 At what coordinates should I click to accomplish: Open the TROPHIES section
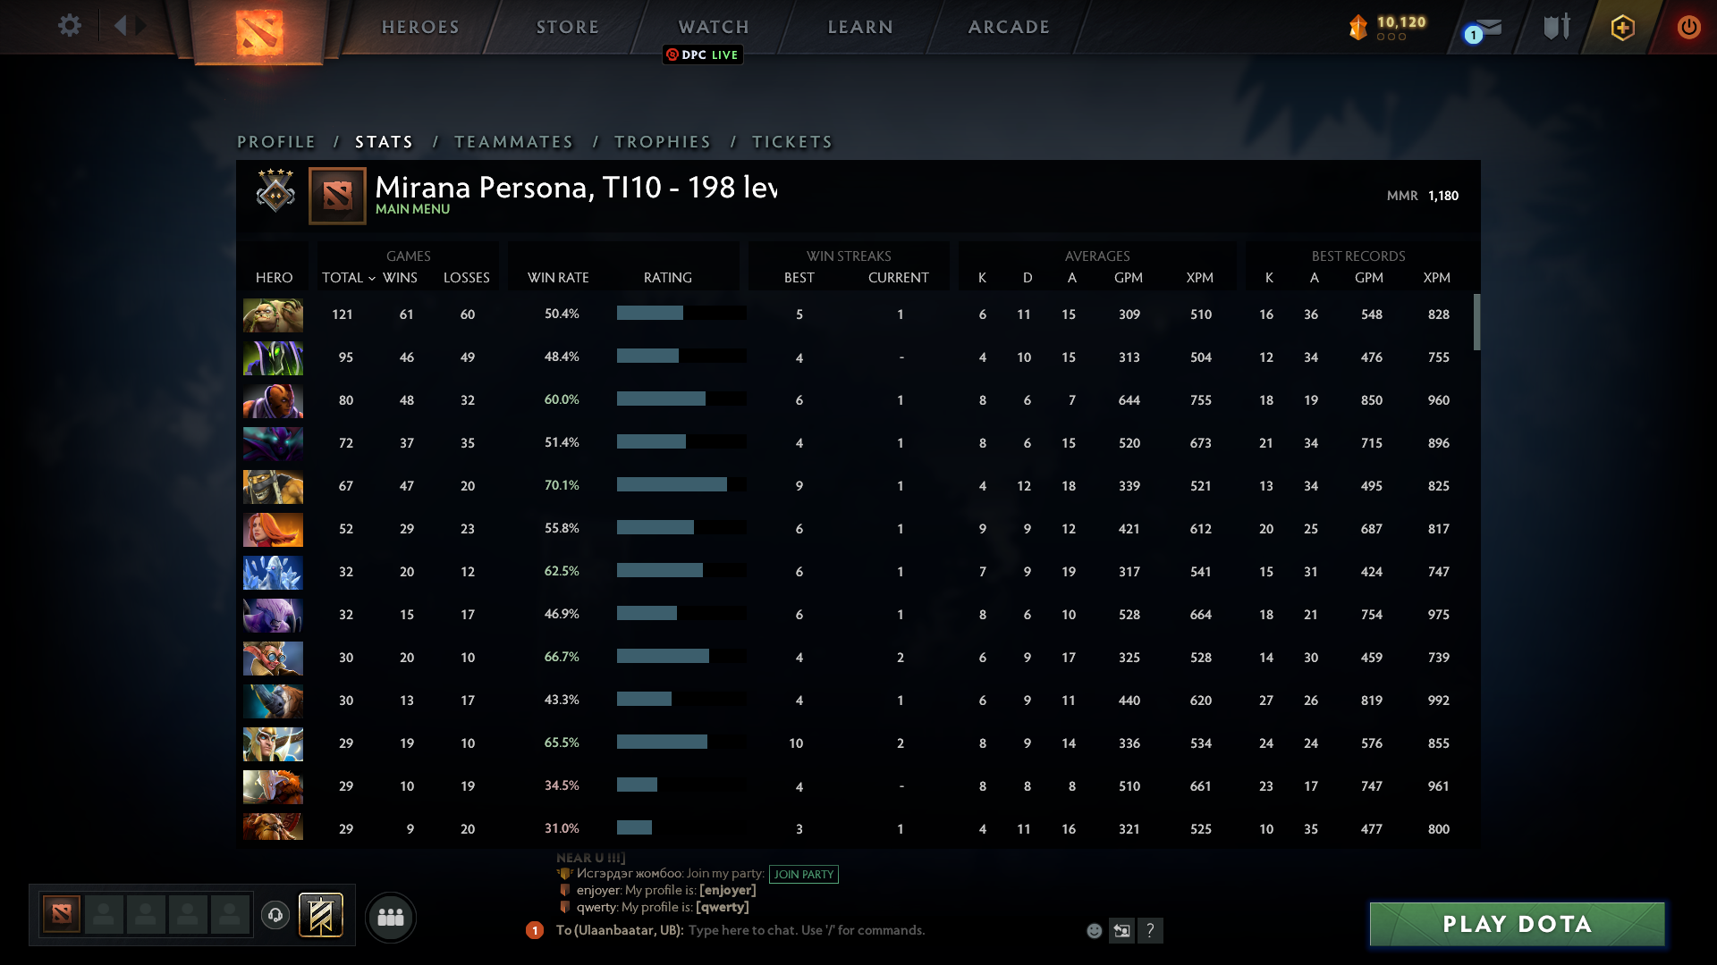click(x=662, y=141)
